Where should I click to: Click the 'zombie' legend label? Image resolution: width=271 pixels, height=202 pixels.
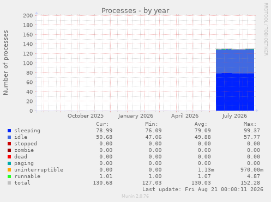pos(24,150)
